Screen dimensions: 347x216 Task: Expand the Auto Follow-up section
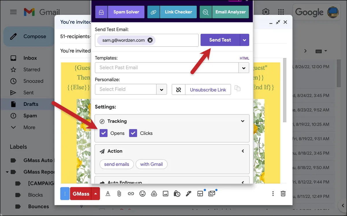tap(243, 182)
